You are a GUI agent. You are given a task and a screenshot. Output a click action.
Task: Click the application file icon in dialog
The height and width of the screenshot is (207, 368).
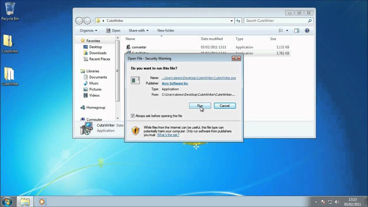coord(135,80)
